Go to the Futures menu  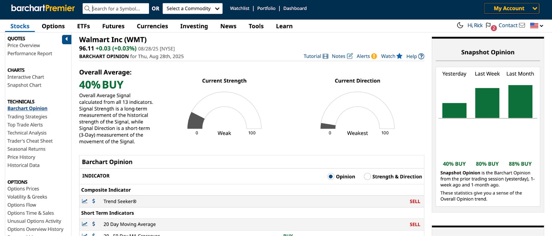point(113,26)
